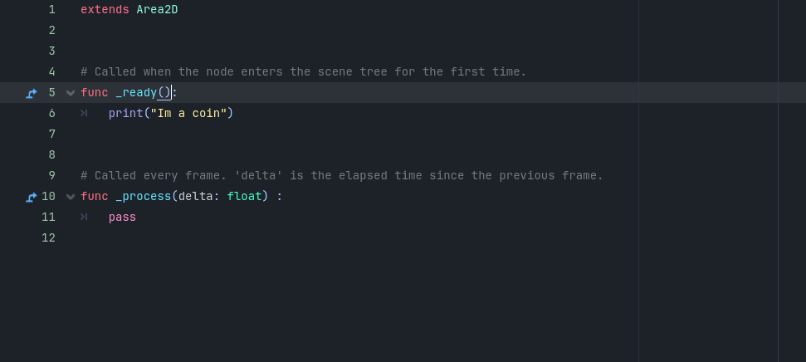The width and height of the screenshot is (806, 362).
Task: Click the delta parameter in _process
Action: tap(196, 197)
